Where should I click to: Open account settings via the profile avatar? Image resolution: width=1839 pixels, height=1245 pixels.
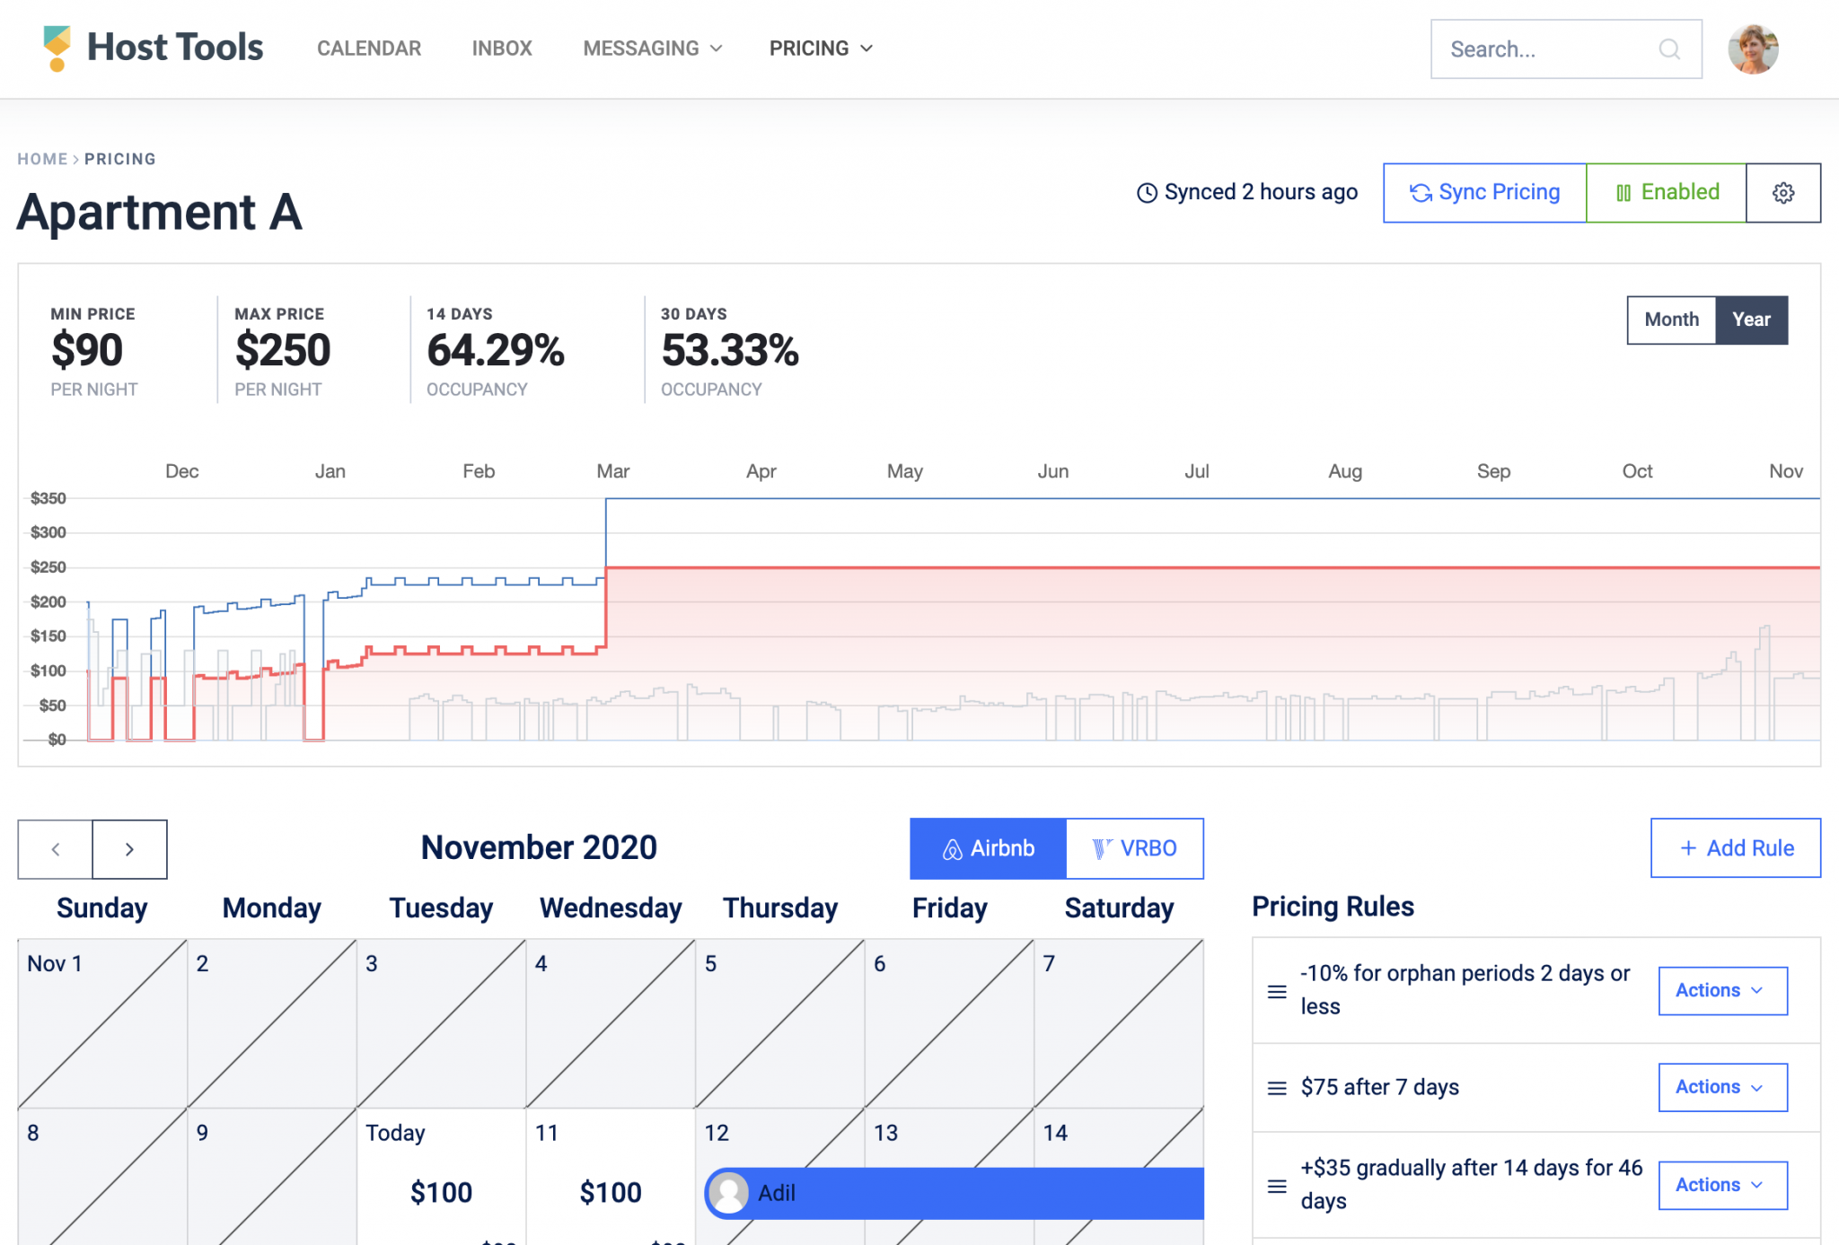pyautogui.click(x=1752, y=48)
